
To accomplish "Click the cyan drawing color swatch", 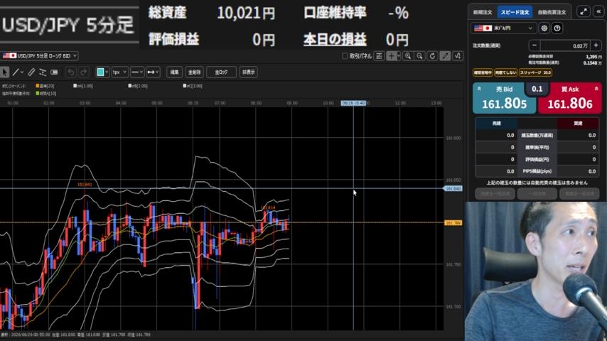I will click(x=101, y=72).
